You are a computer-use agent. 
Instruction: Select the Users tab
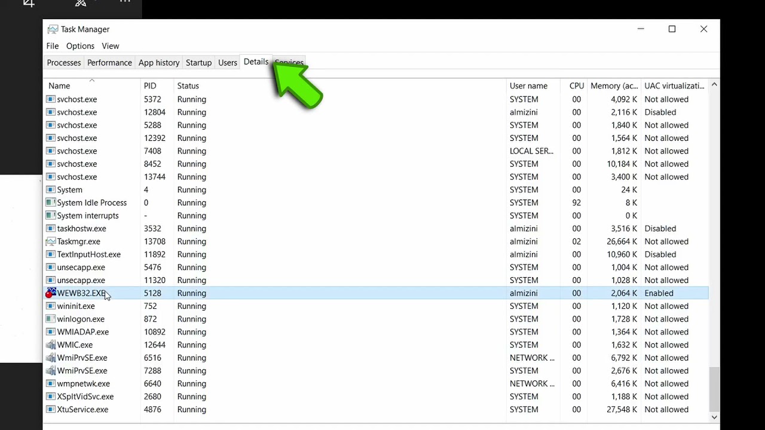coord(227,63)
